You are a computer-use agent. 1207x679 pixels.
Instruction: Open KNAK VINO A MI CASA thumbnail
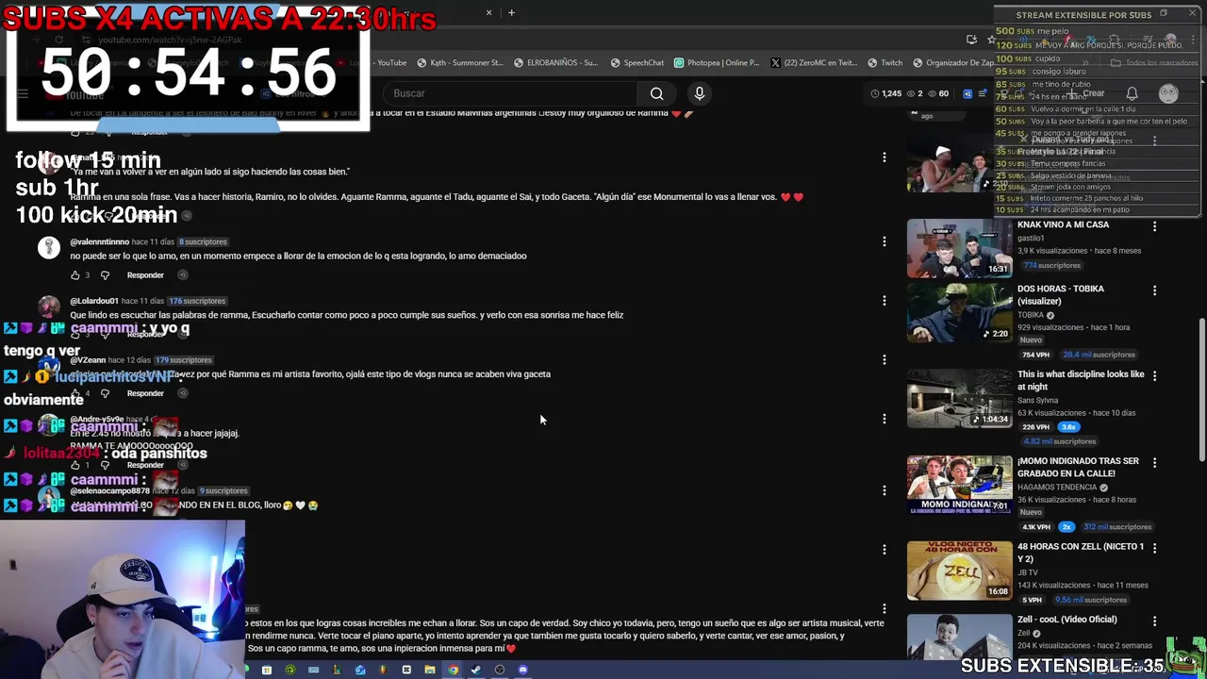[x=959, y=249]
